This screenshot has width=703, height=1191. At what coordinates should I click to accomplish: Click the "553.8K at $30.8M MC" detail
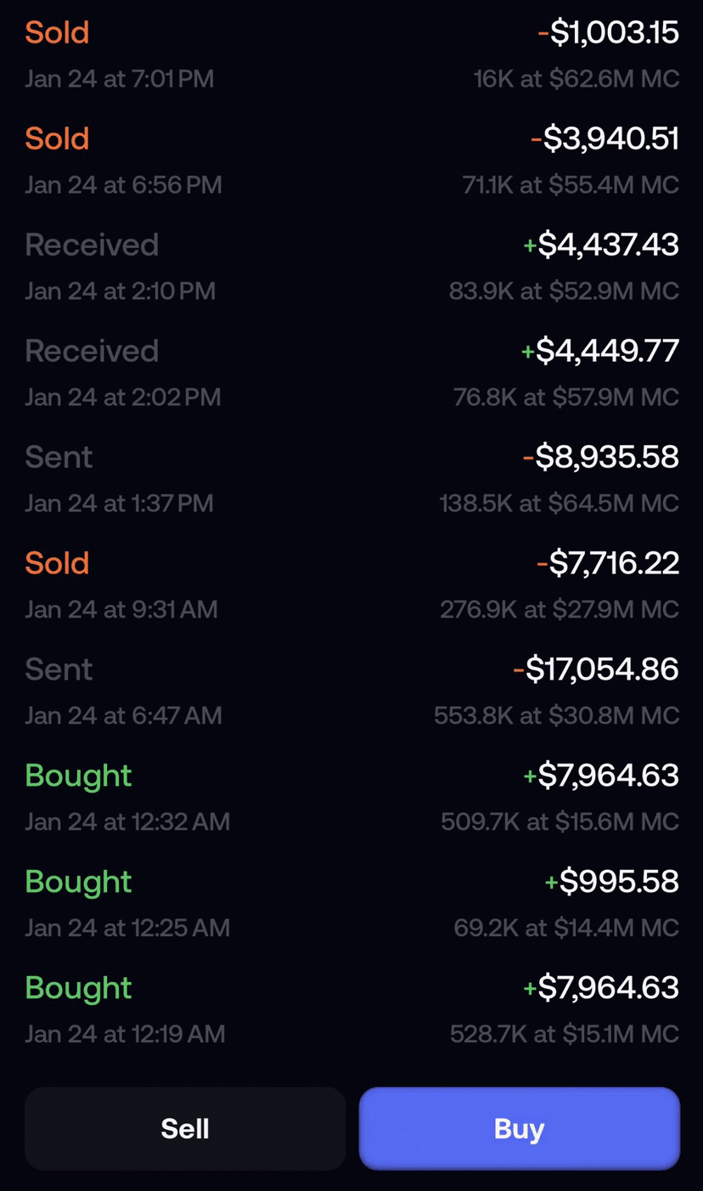pyautogui.click(x=556, y=716)
